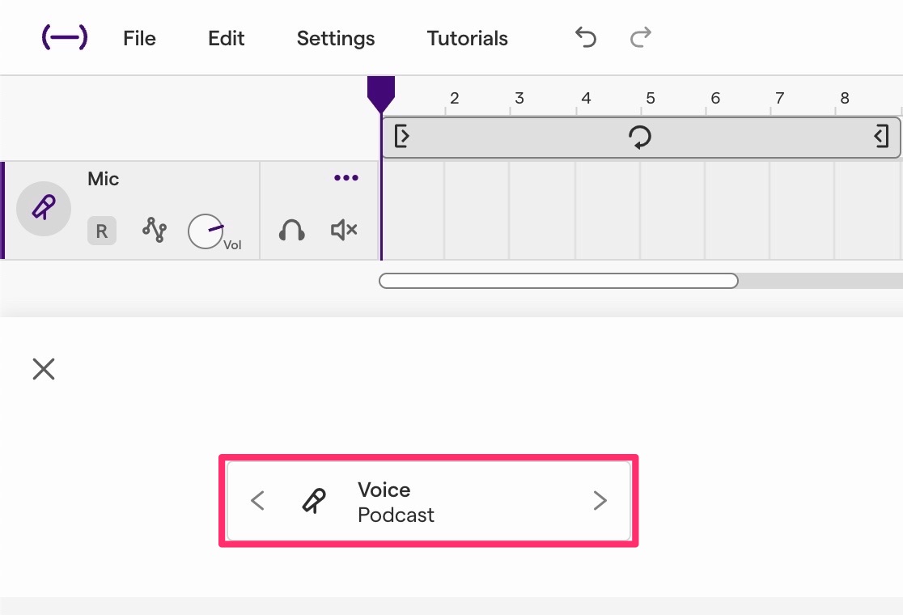Select the microphone icon in the Voice Podcast selector
The height and width of the screenshot is (615, 903).
(315, 500)
